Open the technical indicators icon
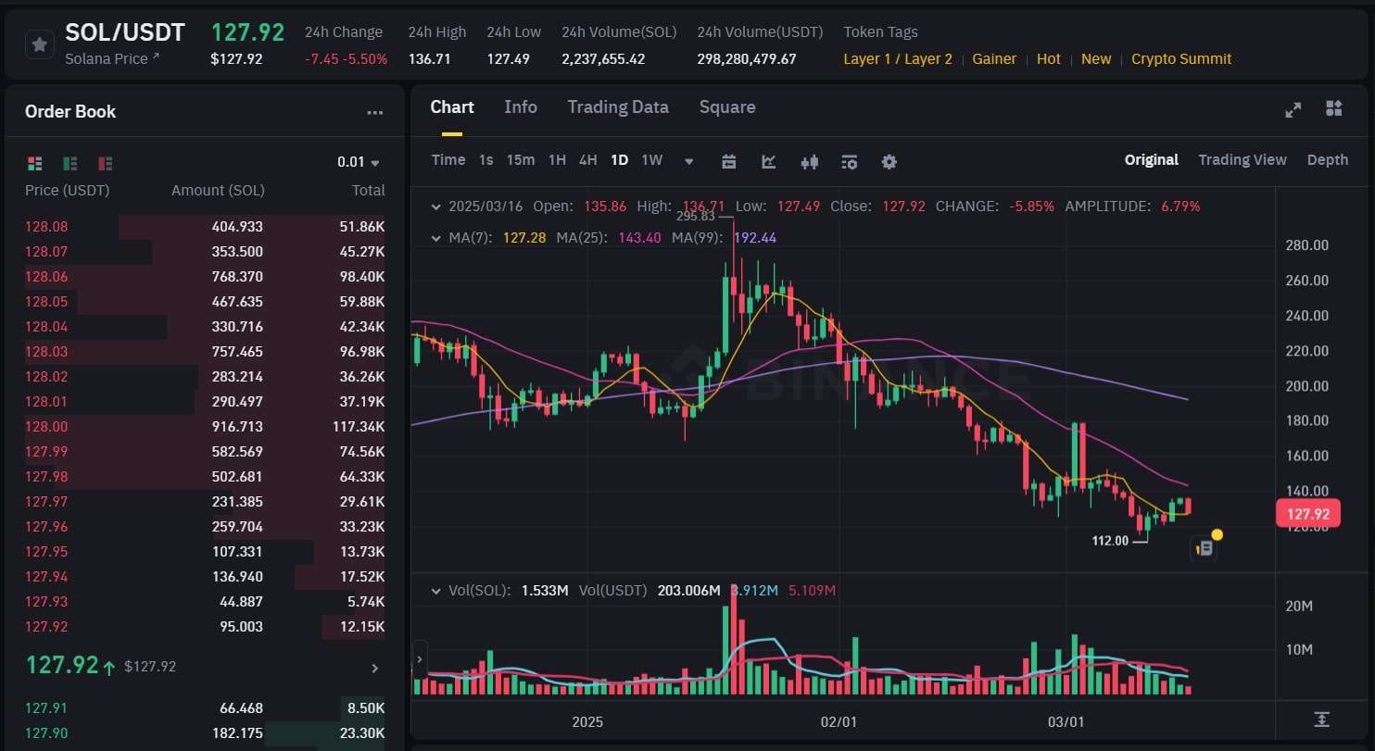Image resolution: width=1375 pixels, height=751 pixels. (x=769, y=161)
